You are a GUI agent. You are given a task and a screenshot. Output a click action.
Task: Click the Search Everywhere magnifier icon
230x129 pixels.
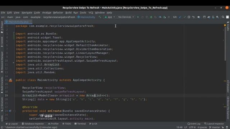pyautogui.click(x=223, y=17)
